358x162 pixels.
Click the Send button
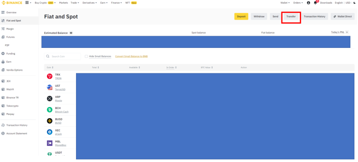tap(275, 17)
